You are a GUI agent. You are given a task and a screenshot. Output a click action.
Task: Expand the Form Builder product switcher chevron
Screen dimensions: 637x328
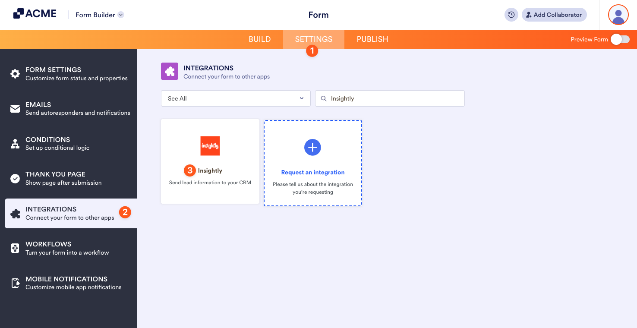(x=120, y=14)
